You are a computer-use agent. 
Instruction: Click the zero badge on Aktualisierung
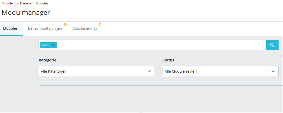point(100,25)
